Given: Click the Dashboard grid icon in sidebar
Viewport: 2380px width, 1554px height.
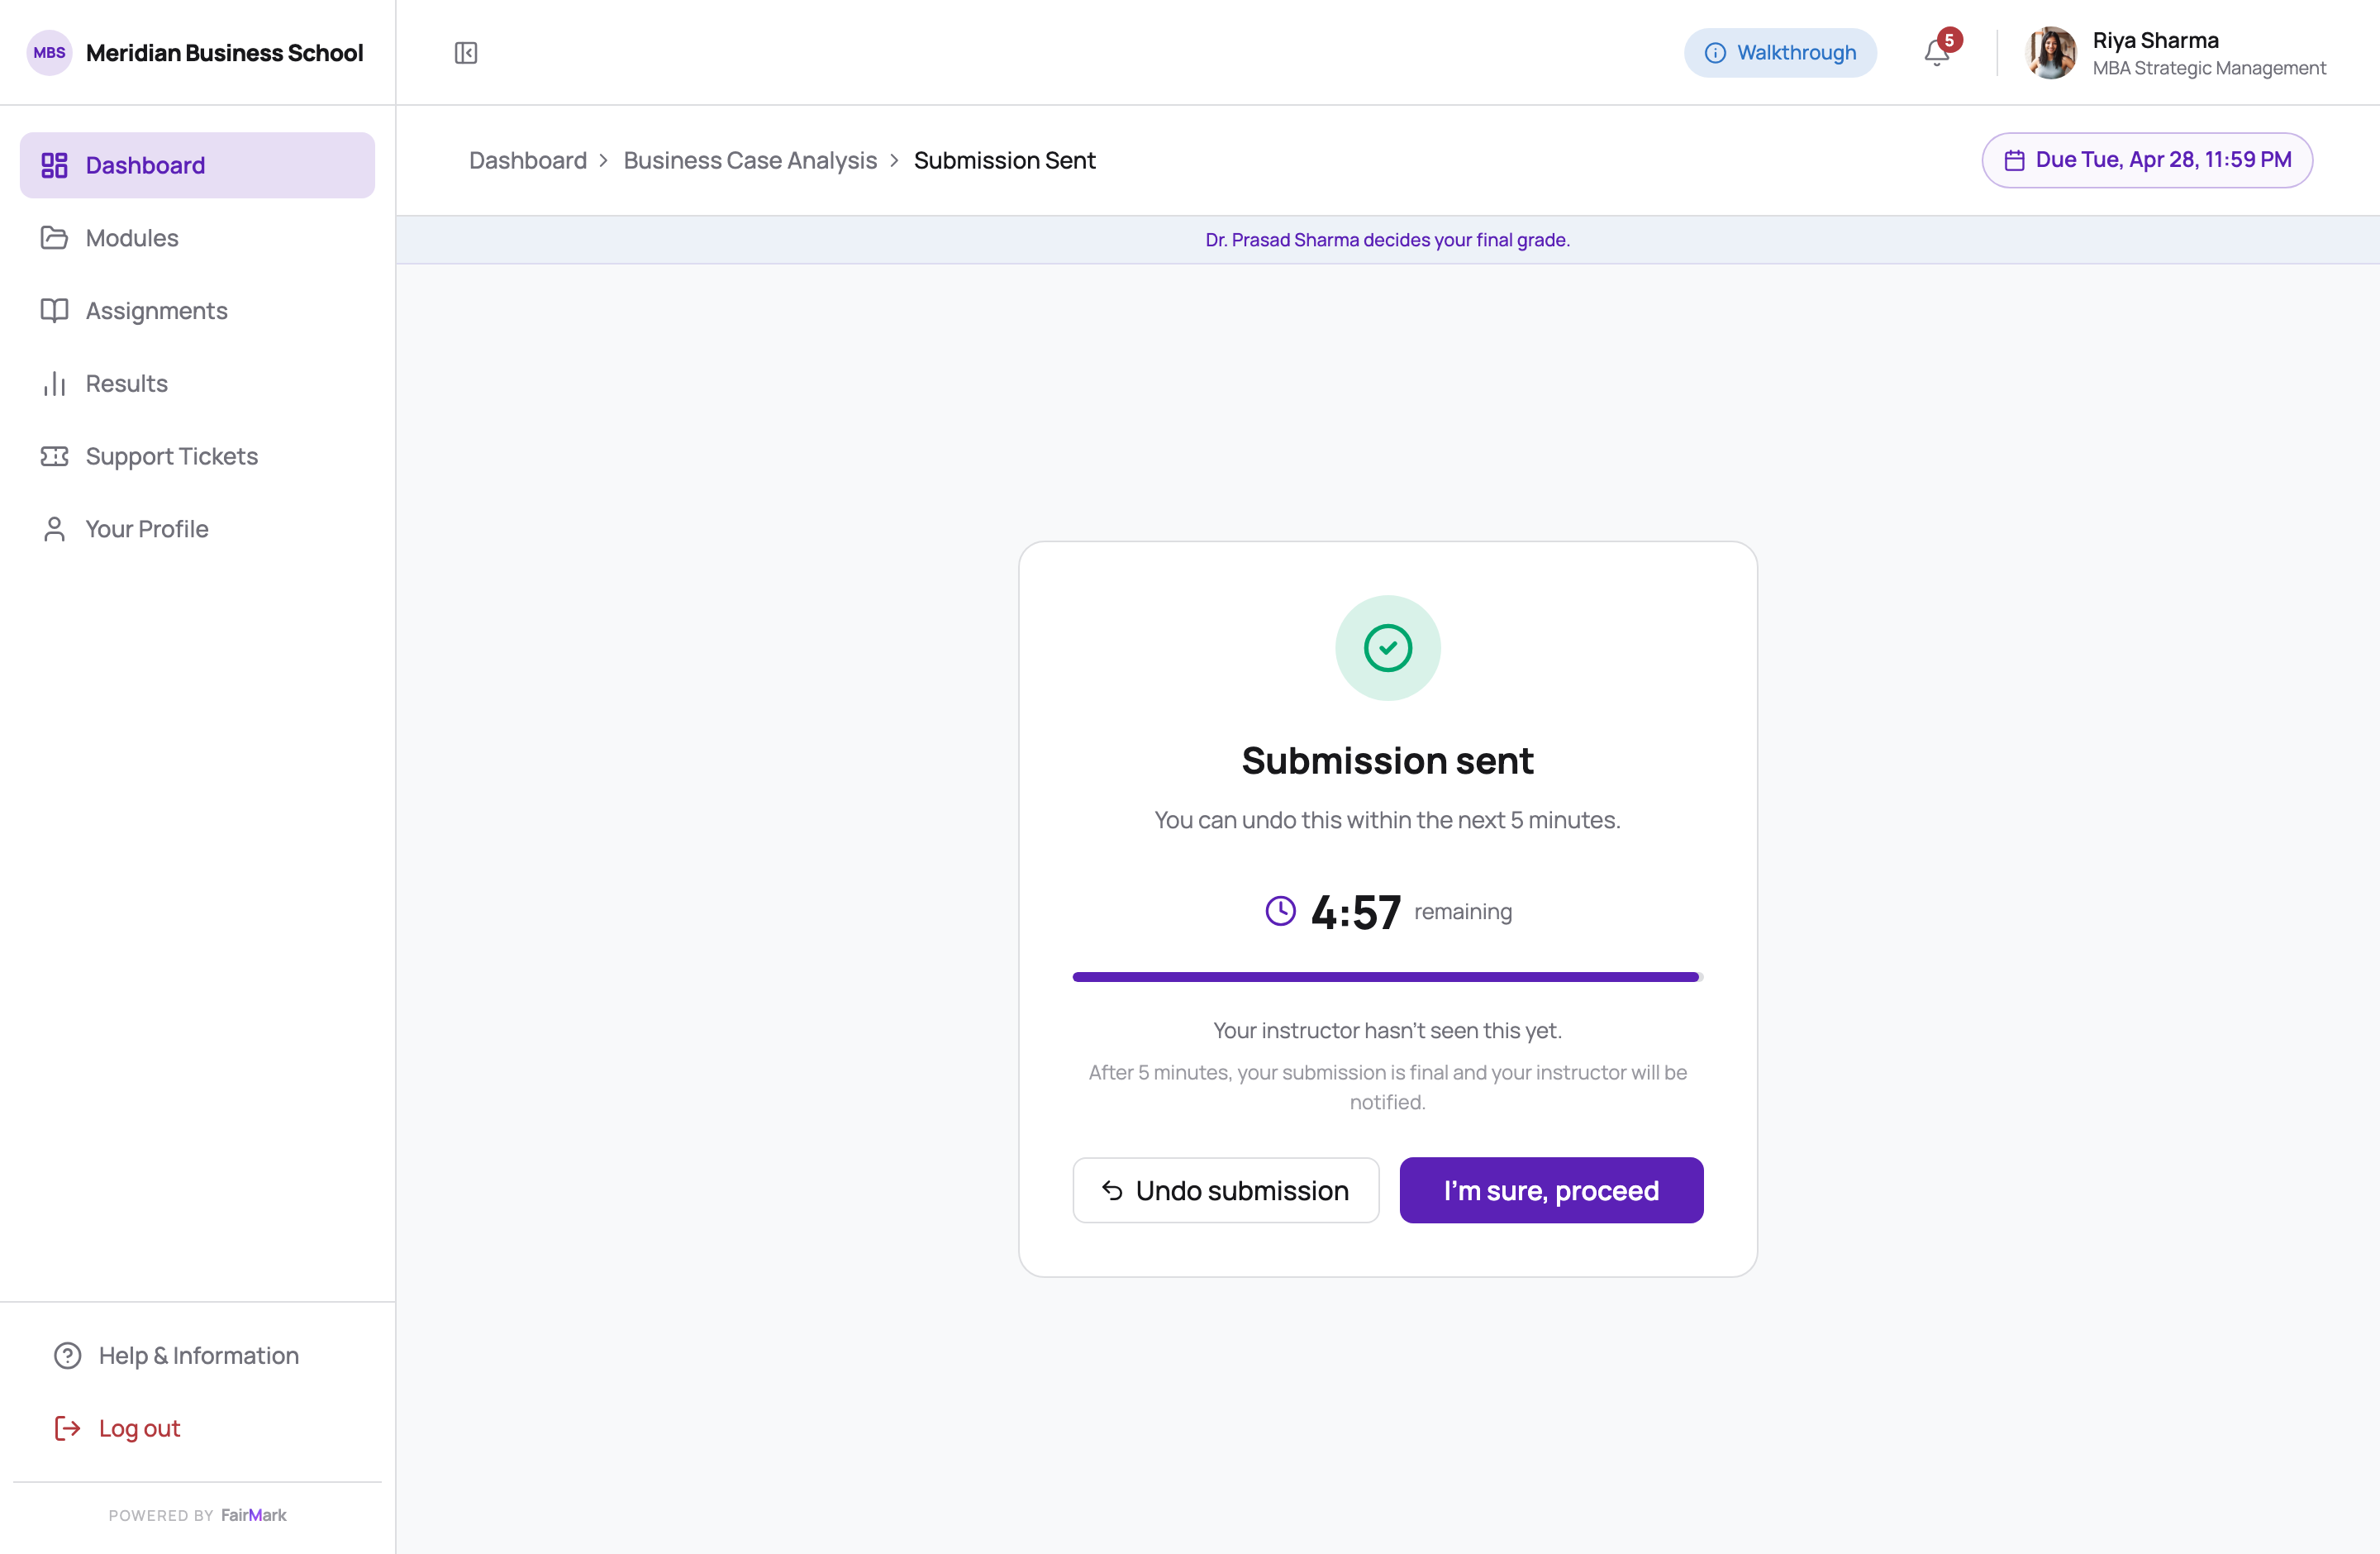Looking at the screenshot, I should (x=54, y=165).
